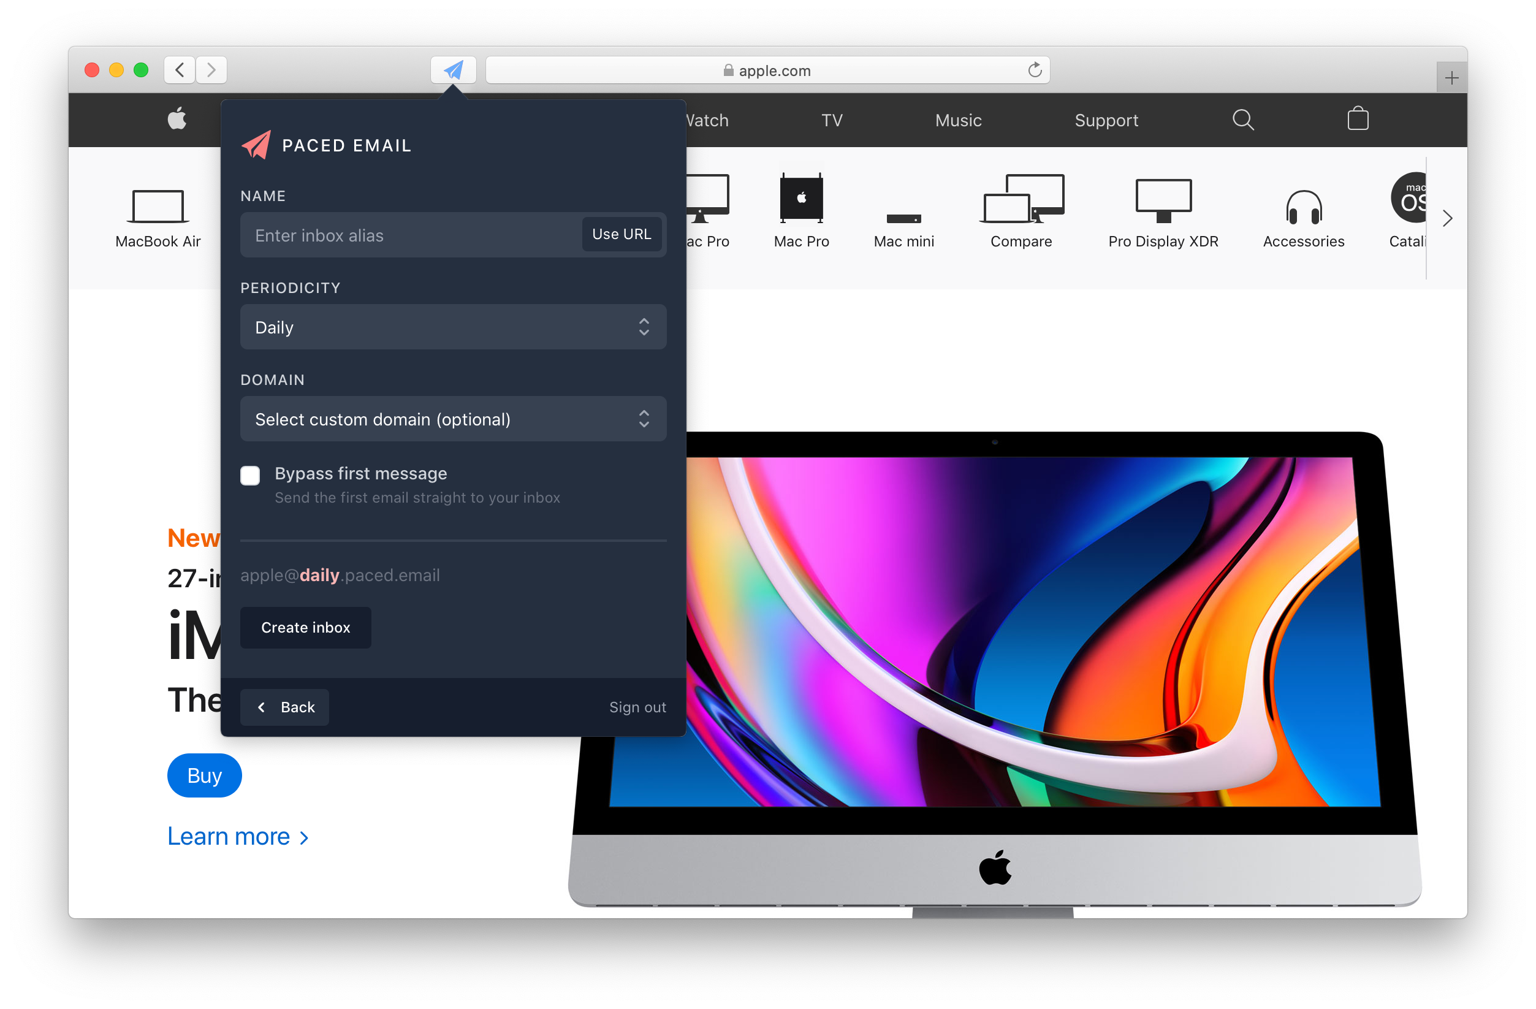This screenshot has width=1536, height=1009.
Task: Reload the page with the refresh icon
Action: pyautogui.click(x=1035, y=70)
